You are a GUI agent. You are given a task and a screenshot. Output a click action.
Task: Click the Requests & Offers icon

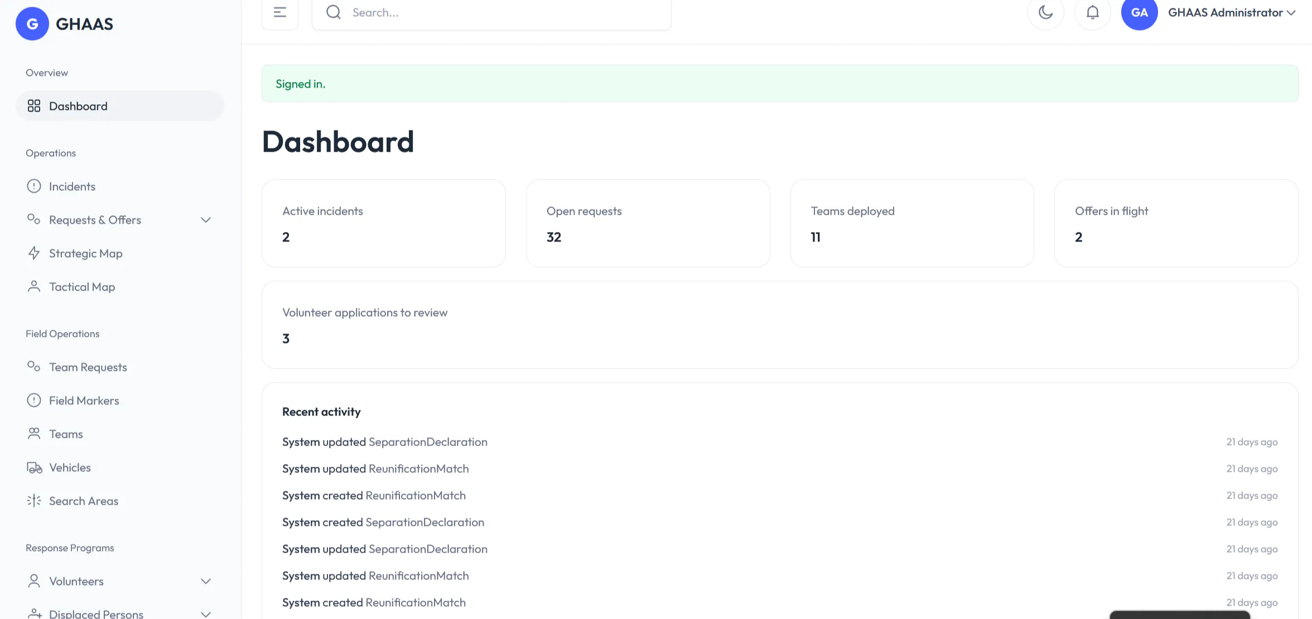pyautogui.click(x=34, y=220)
